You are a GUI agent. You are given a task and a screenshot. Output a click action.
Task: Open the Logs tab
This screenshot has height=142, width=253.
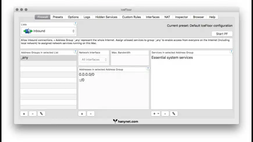(87, 17)
